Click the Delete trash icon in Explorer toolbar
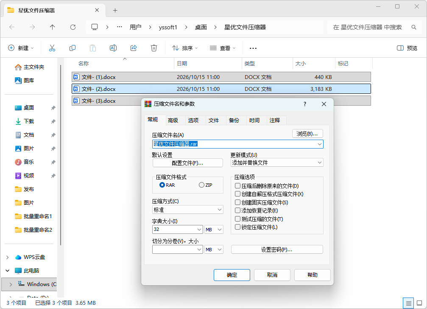The image size is (427, 309). tap(154, 48)
